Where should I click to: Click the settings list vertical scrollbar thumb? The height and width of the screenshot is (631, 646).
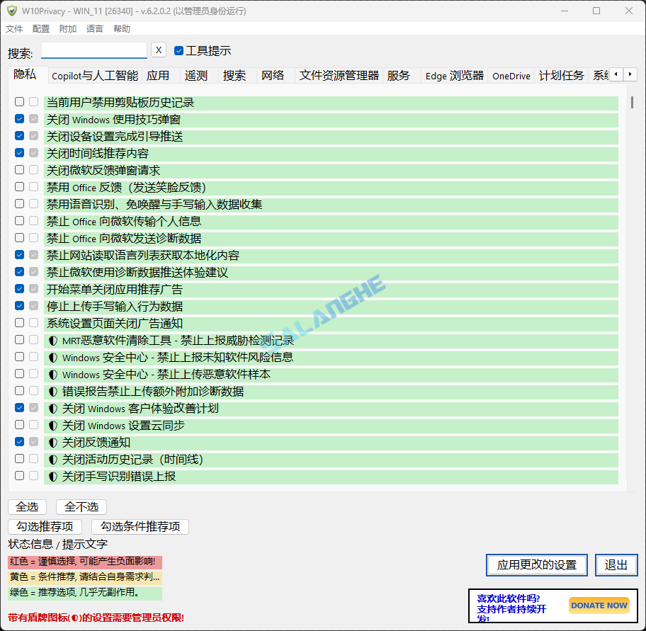tap(632, 102)
